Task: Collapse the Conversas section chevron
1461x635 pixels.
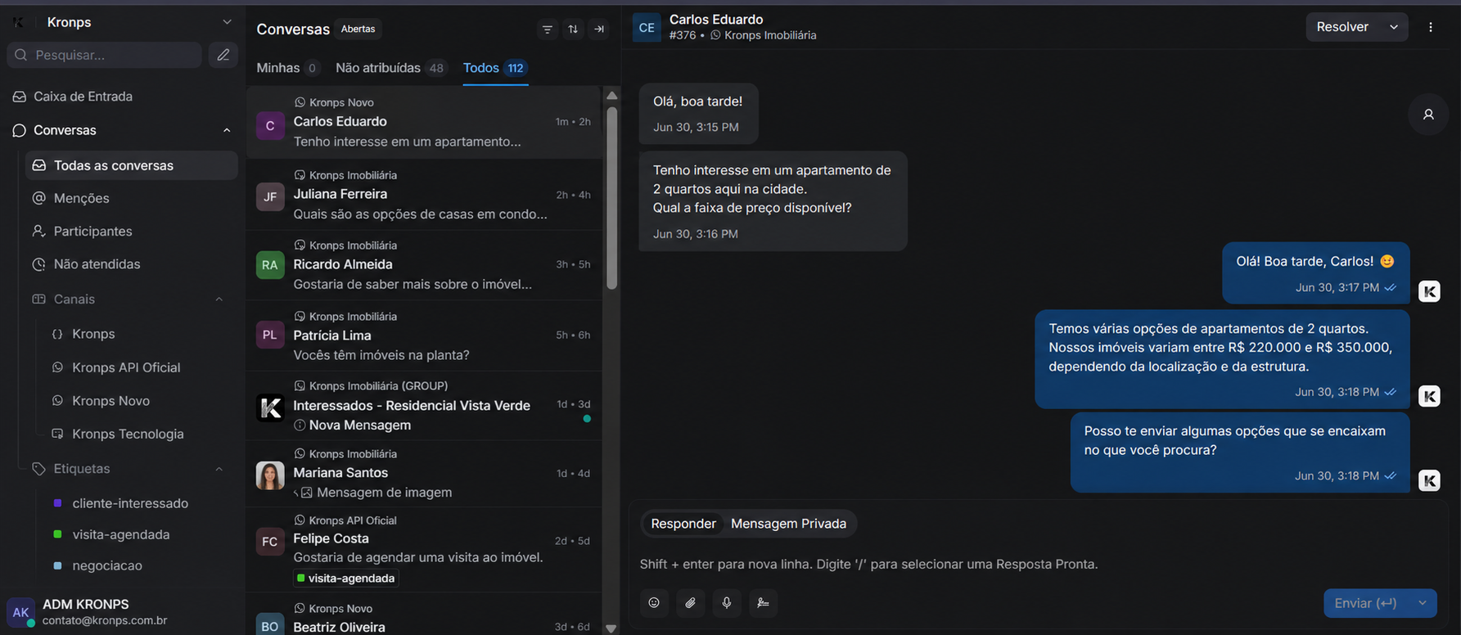Action: (x=227, y=130)
